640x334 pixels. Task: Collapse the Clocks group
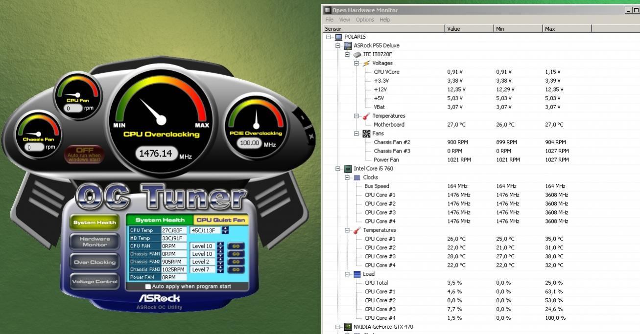click(x=347, y=178)
